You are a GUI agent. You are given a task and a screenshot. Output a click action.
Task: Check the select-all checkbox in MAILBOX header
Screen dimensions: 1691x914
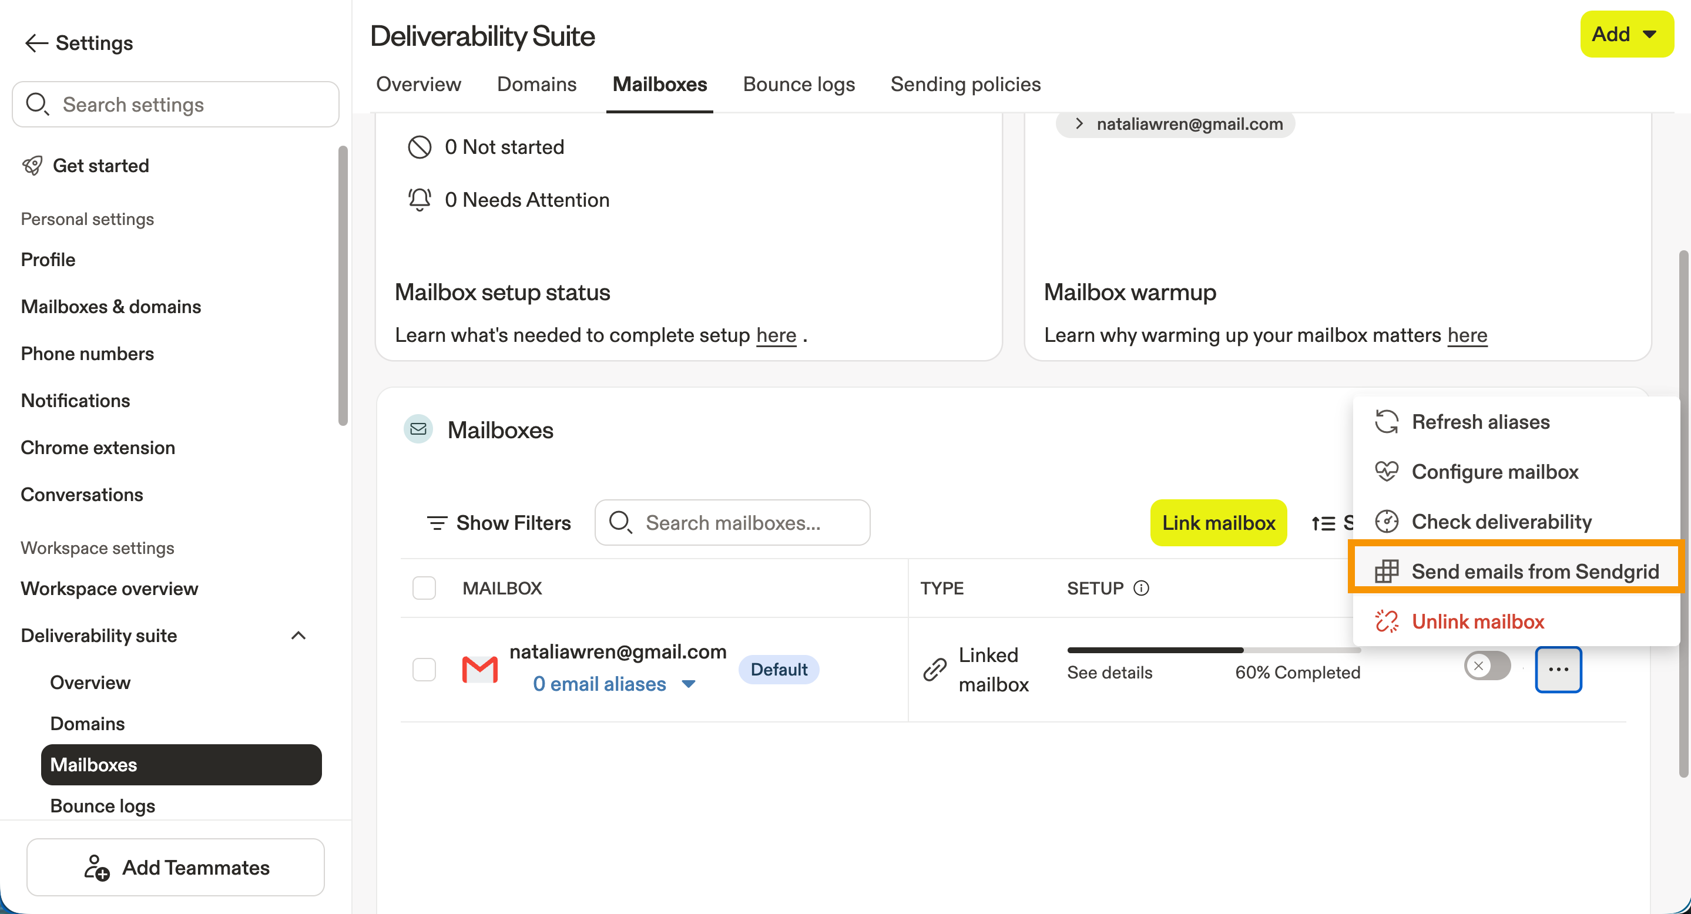click(x=424, y=588)
